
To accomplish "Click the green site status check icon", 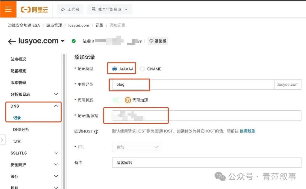I will (x=74, y=41).
